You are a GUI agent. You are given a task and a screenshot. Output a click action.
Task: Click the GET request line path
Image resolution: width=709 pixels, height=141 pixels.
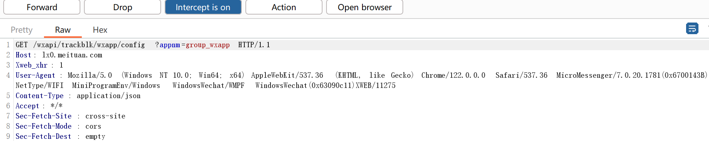[x=89, y=45]
